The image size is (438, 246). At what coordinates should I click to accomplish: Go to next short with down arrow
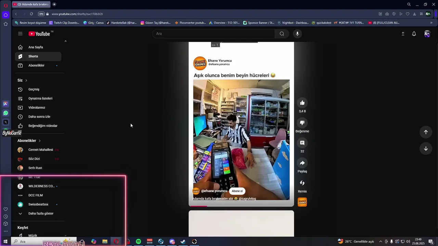tap(426, 149)
